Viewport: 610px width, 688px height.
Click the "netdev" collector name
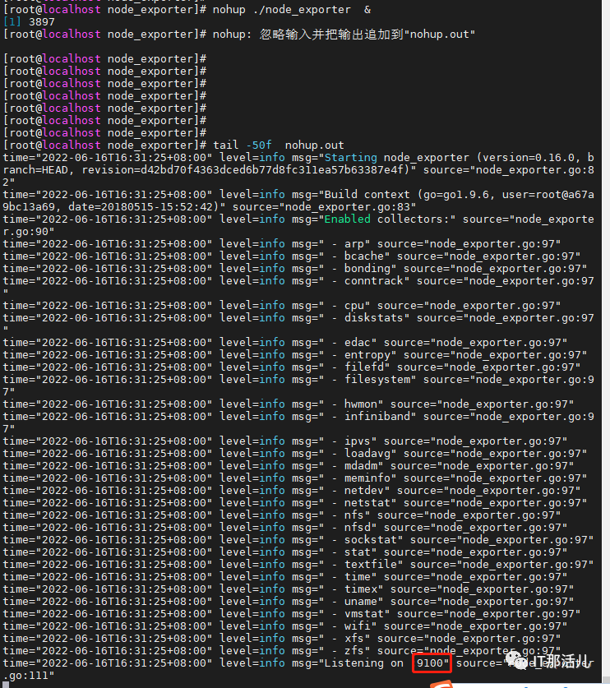364,490
